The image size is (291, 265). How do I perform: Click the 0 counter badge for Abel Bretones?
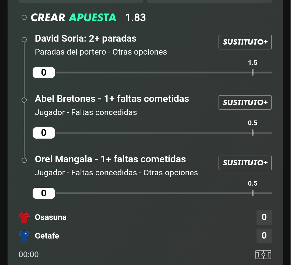coord(44,133)
